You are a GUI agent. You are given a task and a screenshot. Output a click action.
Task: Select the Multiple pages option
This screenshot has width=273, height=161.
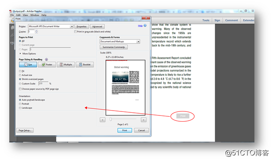[x=66, y=65]
